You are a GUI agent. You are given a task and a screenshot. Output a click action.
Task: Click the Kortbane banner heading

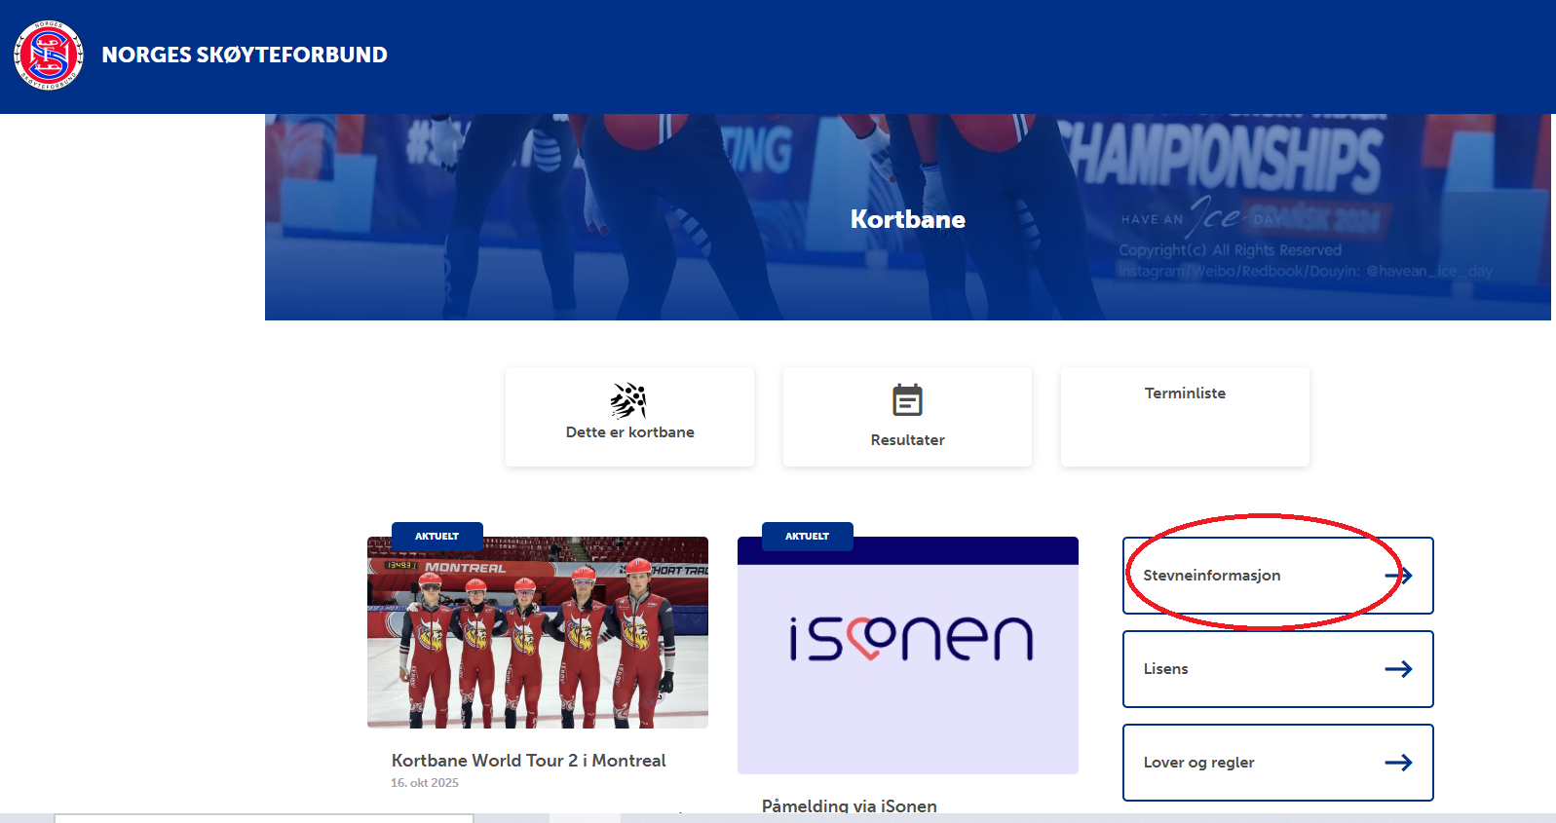coord(907,219)
